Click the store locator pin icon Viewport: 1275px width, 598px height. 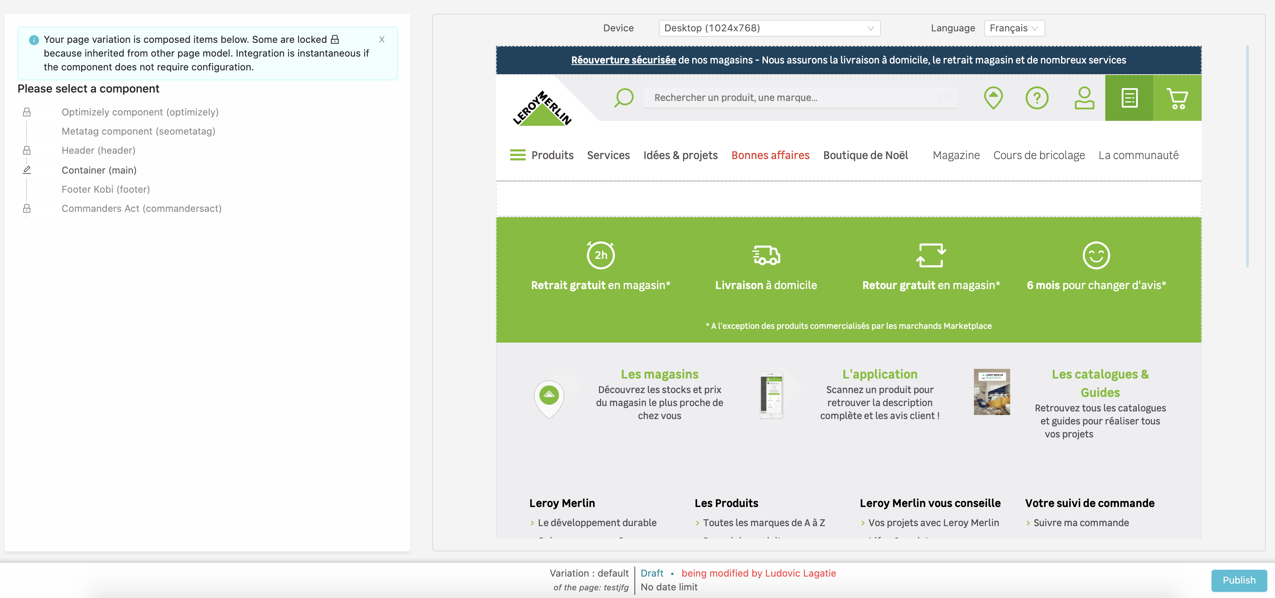pos(993,97)
